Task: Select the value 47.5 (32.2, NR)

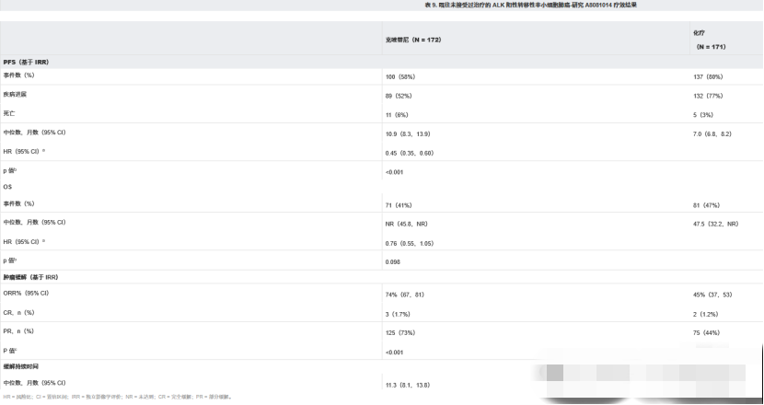Action: pyautogui.click(x=716, y=223)
